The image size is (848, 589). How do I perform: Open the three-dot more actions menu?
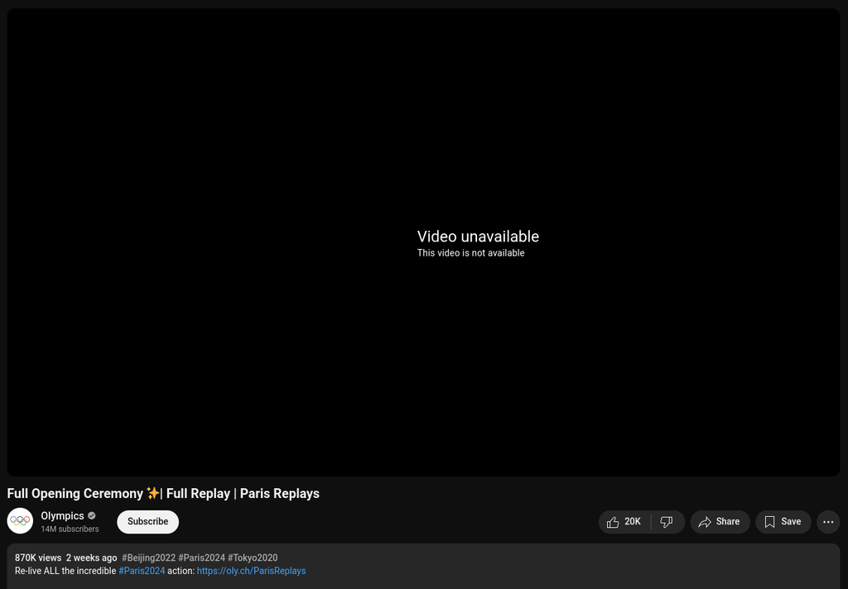(x=828, y=522)
